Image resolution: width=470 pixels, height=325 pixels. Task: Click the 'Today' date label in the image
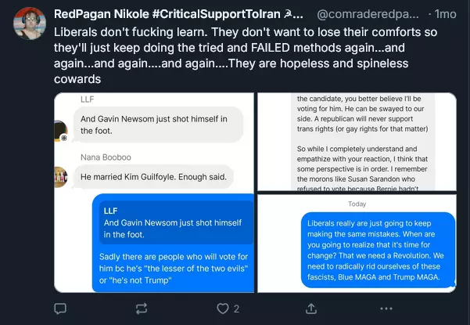coord(357,204)
